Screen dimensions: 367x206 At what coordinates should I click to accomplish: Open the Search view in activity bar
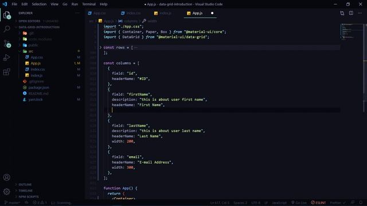pos(7,29)
